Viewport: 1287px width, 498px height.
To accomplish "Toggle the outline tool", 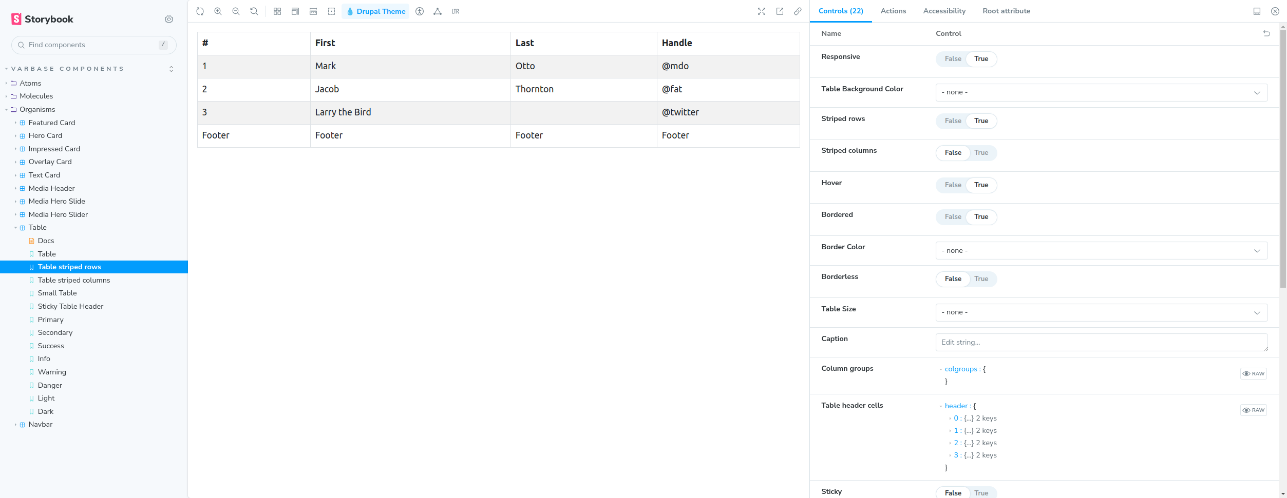I will click(332, 11).
